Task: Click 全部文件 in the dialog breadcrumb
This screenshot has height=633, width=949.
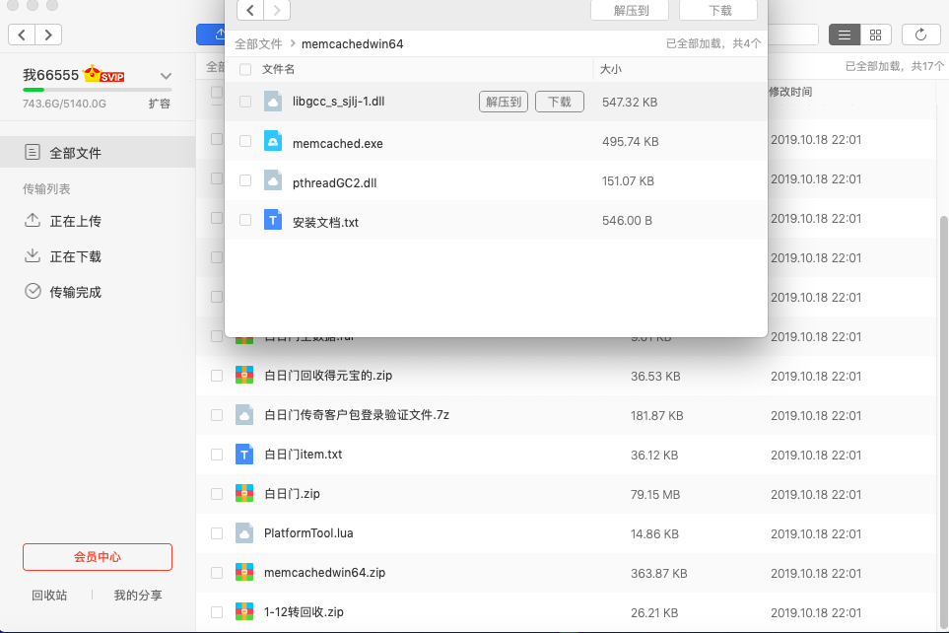Action: pos(258,44)
